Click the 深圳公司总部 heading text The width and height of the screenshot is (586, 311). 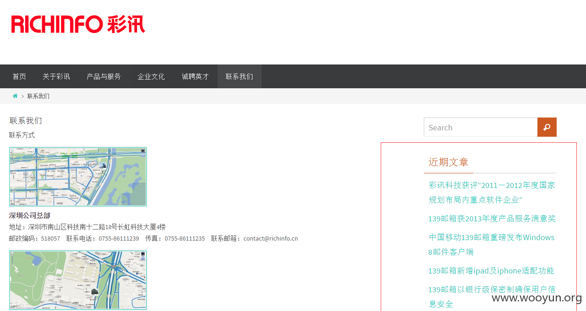30,215
